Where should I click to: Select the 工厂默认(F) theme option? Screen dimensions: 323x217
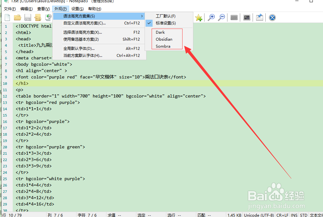pyautogui.click(x=169, y=16)
